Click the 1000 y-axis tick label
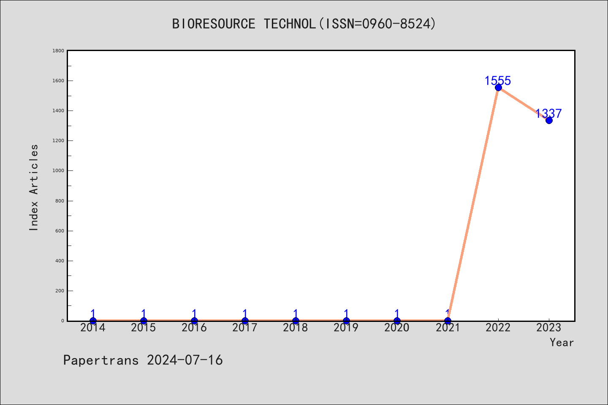This screenshot has width=608, height=405. [58, 170]
